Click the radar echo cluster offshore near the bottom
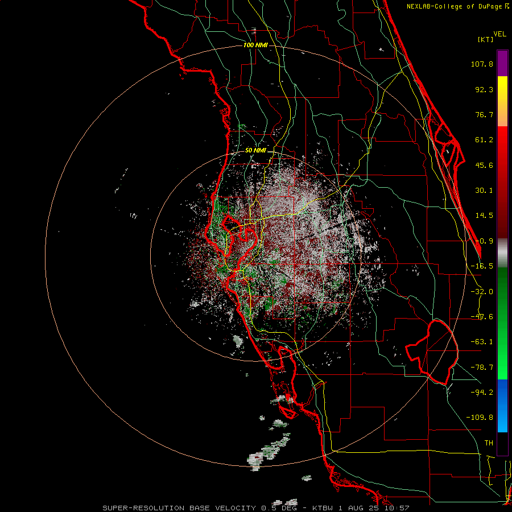Viewport: 512px width, 512px height. pyautogui.click(x=268, y=452)
